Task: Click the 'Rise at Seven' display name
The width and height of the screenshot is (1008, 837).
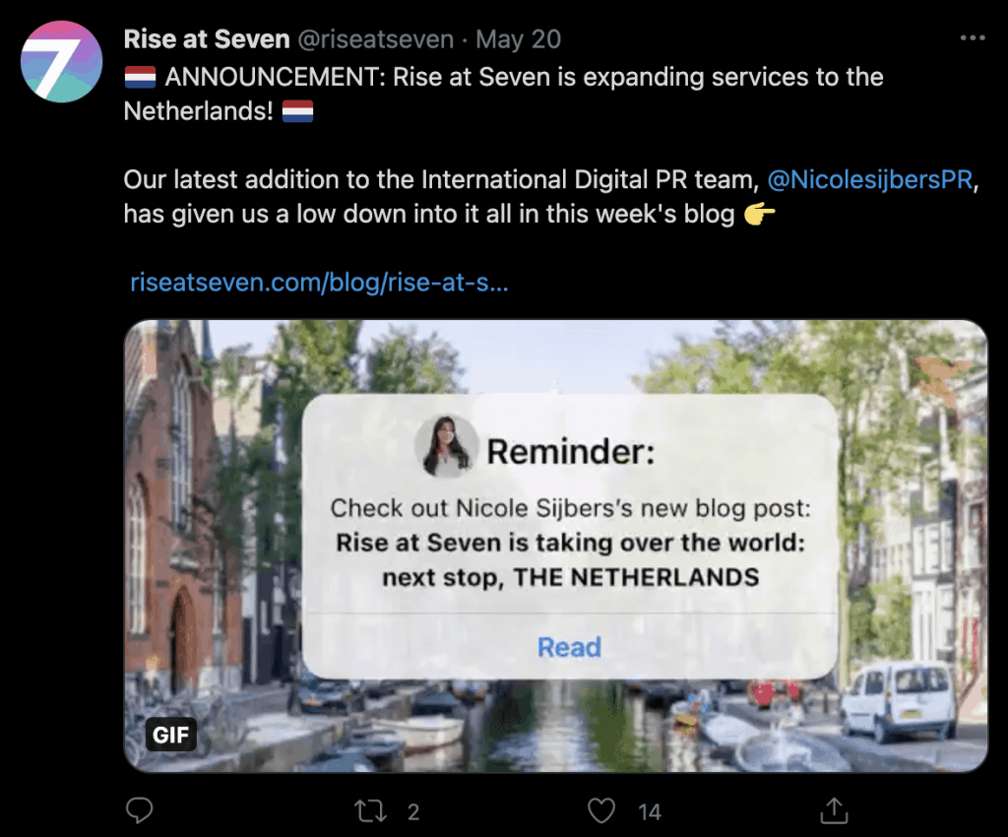Action: [207, 39]
